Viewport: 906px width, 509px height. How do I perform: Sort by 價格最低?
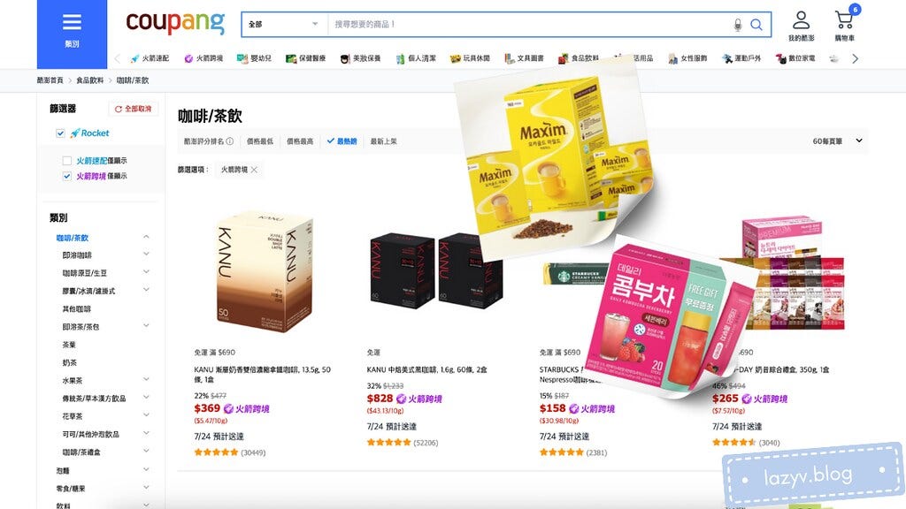[260, 141]
